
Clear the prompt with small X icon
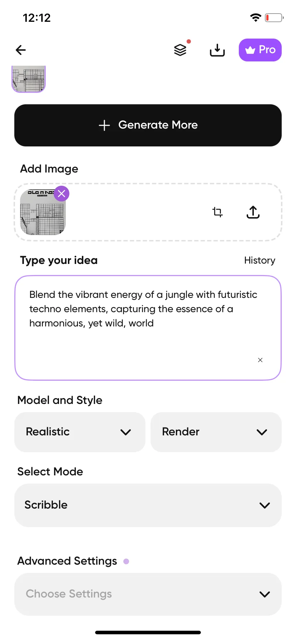[x=260, y=360]
